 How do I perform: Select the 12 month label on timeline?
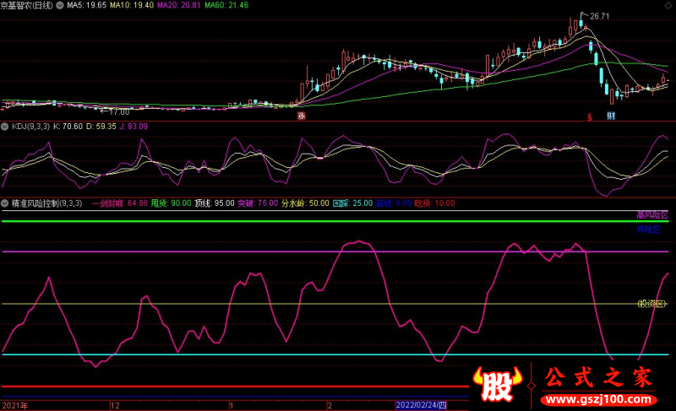click(115, 405)
